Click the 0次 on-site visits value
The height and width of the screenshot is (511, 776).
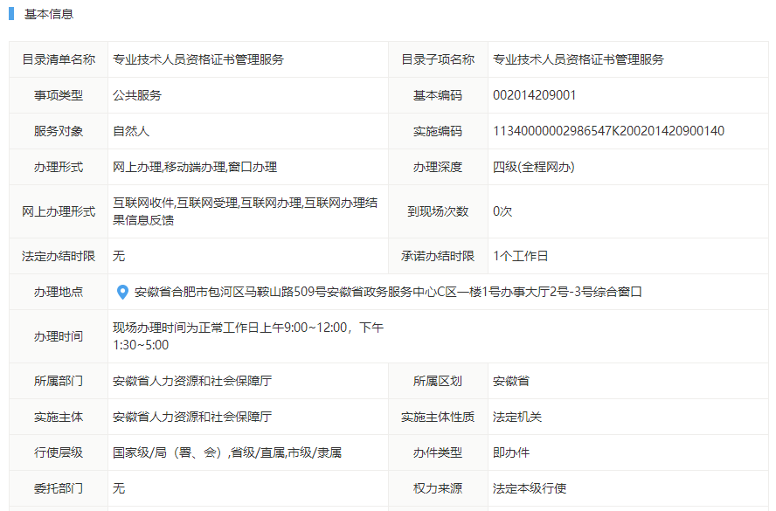point(502,211)
